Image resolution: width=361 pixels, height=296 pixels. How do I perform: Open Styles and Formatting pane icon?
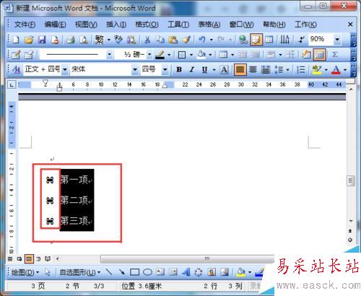tap(16, 69)
